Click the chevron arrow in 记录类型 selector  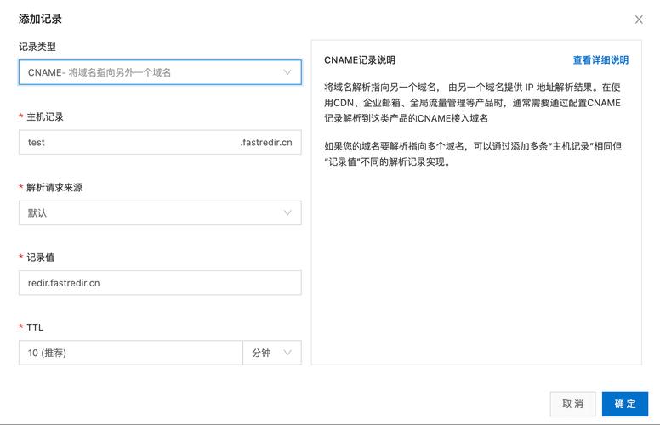coord(287,72)
